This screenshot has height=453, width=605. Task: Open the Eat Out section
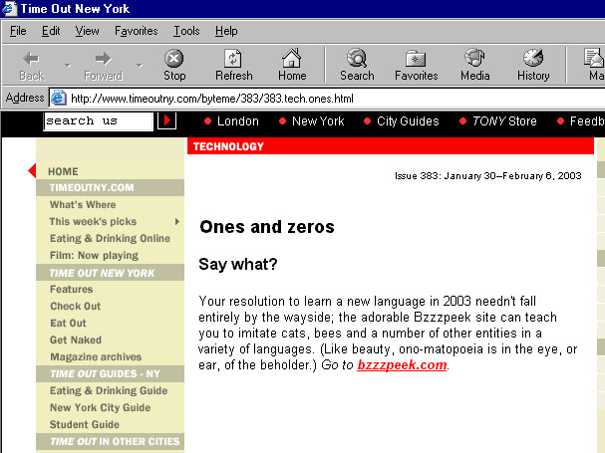pyautogui.click(x=68, y=324)
